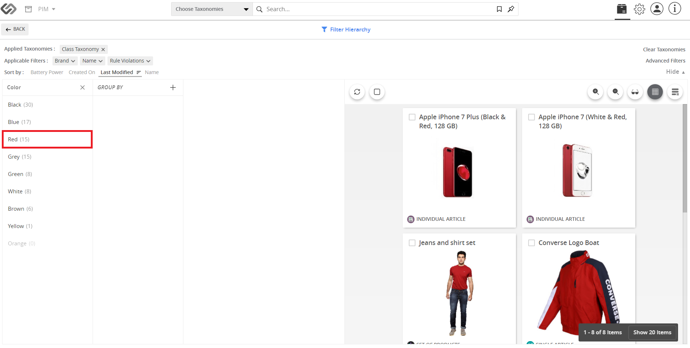Sort by Created On
This screenshot has width=690, height=348.
pos(82,72)
